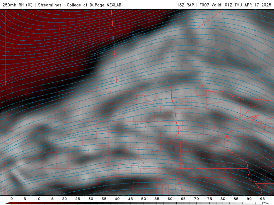Click the "90" color scale label
This screenshot has height=205, width=274.
[249, 199]
